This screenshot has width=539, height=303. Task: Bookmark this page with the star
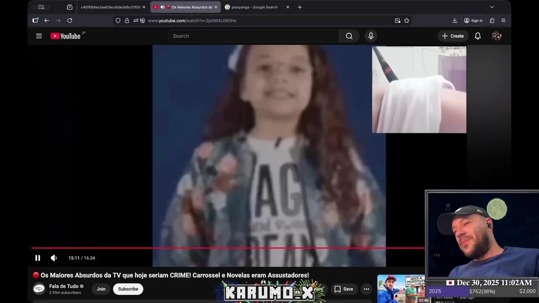click(x=407, y=21)
